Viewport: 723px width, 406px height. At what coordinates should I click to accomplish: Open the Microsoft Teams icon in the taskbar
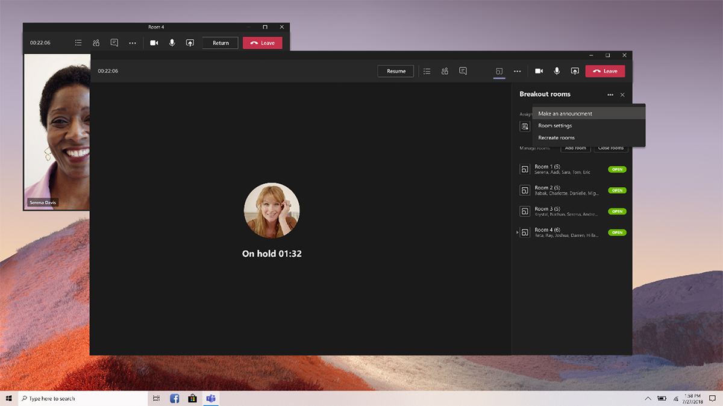coord(211,398)
